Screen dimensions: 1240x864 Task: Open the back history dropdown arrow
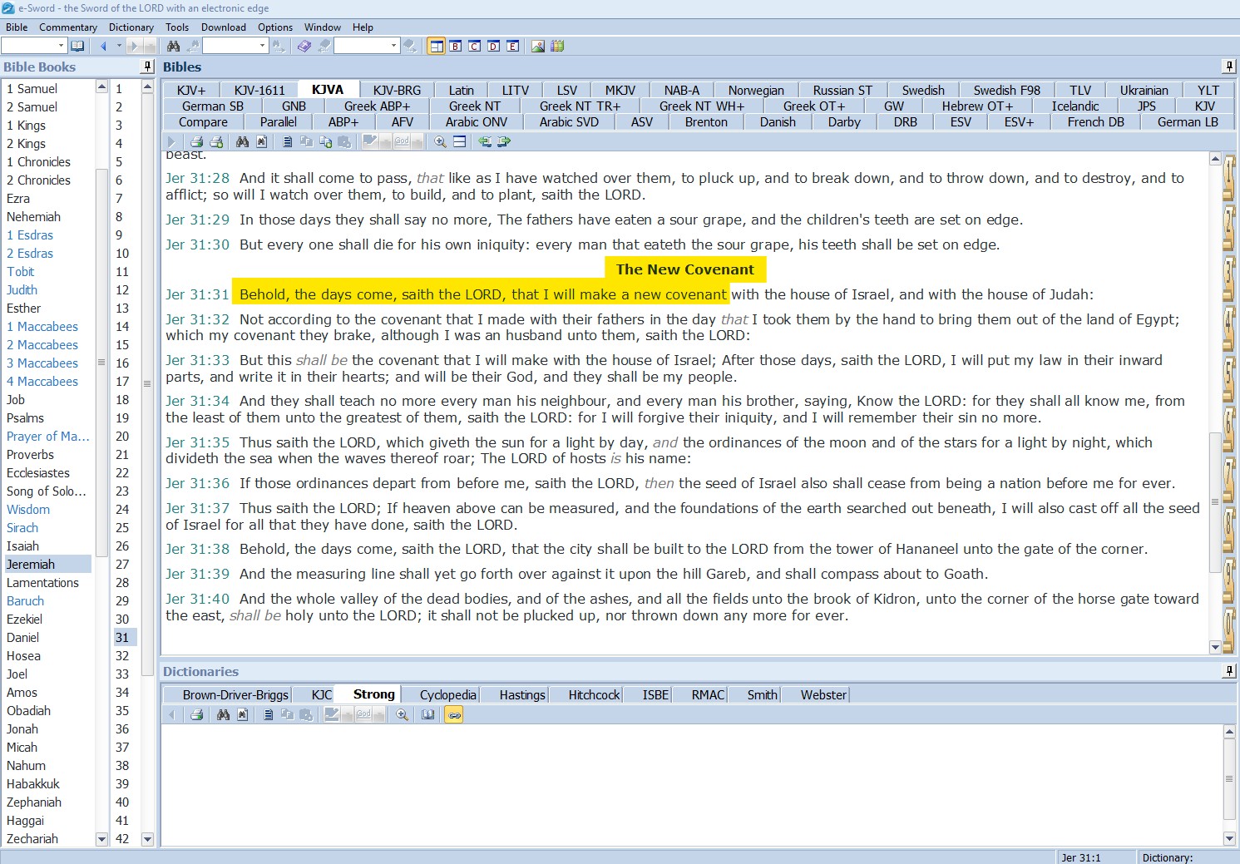pos(119,46)
